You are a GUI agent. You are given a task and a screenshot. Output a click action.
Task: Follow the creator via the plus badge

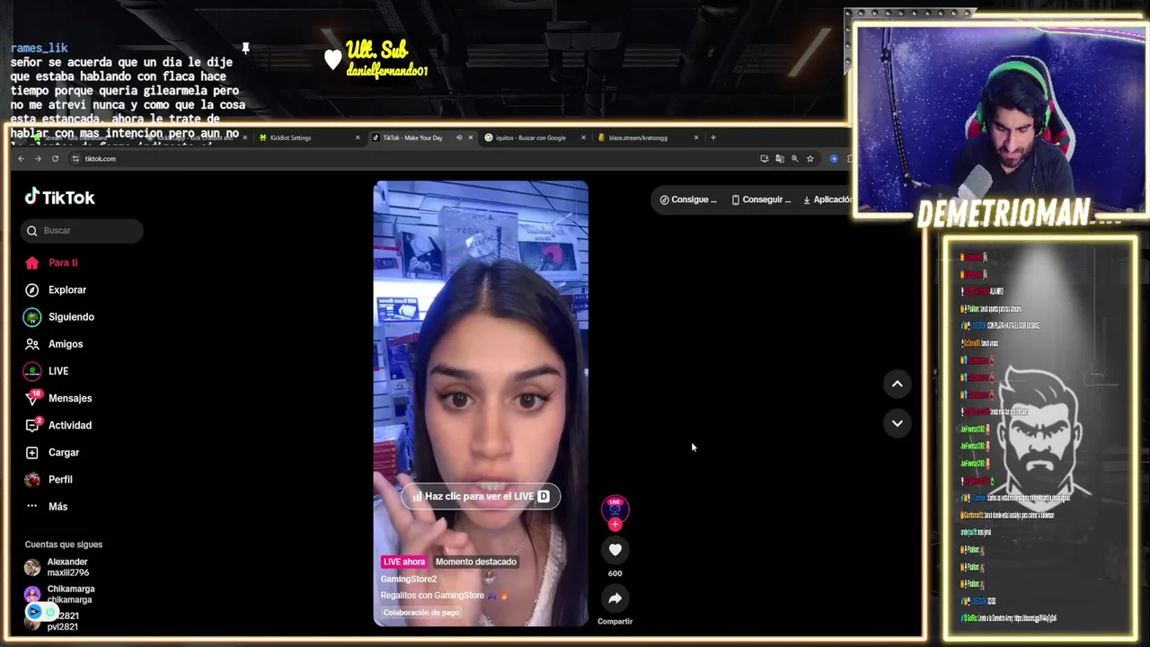coord(615,524)
